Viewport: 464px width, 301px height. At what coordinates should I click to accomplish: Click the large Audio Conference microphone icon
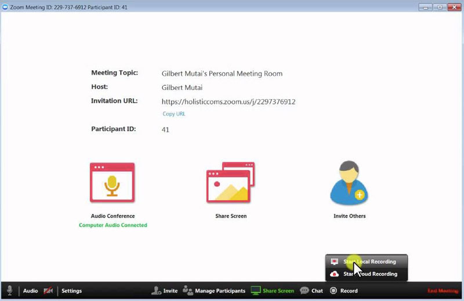click(x=113, y=183)
